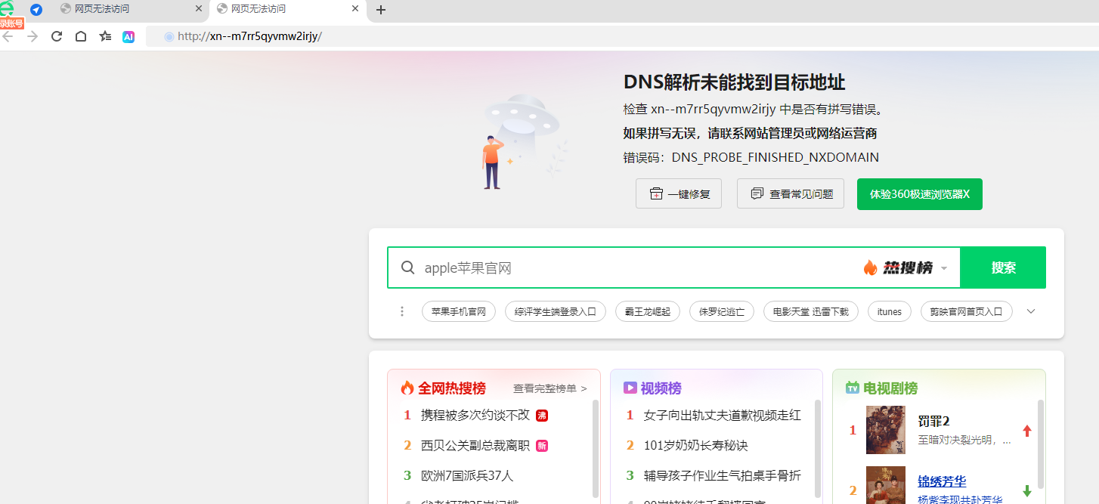
Task: Expand more search suggestions with chevron
Action: [x=1030, y=311]
